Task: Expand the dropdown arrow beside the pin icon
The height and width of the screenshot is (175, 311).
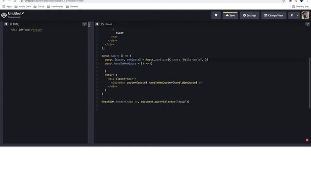Action: (x=297, y=15)
